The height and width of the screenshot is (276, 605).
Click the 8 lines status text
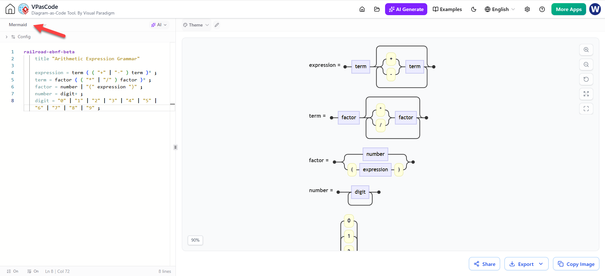(x=165, y=271)
